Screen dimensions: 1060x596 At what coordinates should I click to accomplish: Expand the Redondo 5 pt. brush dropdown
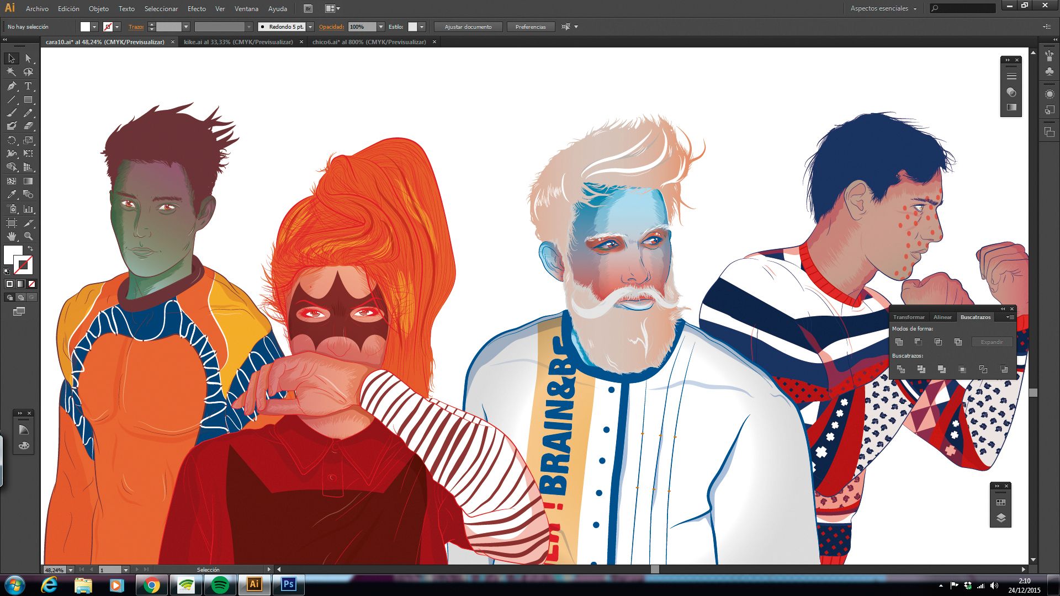310,26
